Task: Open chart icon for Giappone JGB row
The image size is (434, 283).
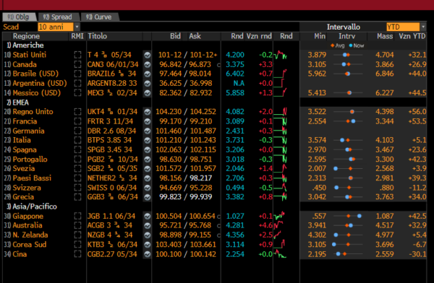Action: pyautogui.click(x=148, y=217)
